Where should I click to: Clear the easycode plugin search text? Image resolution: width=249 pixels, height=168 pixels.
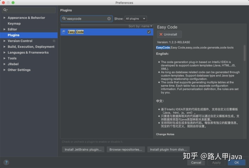pyautogui.click(x=109, y=19)
